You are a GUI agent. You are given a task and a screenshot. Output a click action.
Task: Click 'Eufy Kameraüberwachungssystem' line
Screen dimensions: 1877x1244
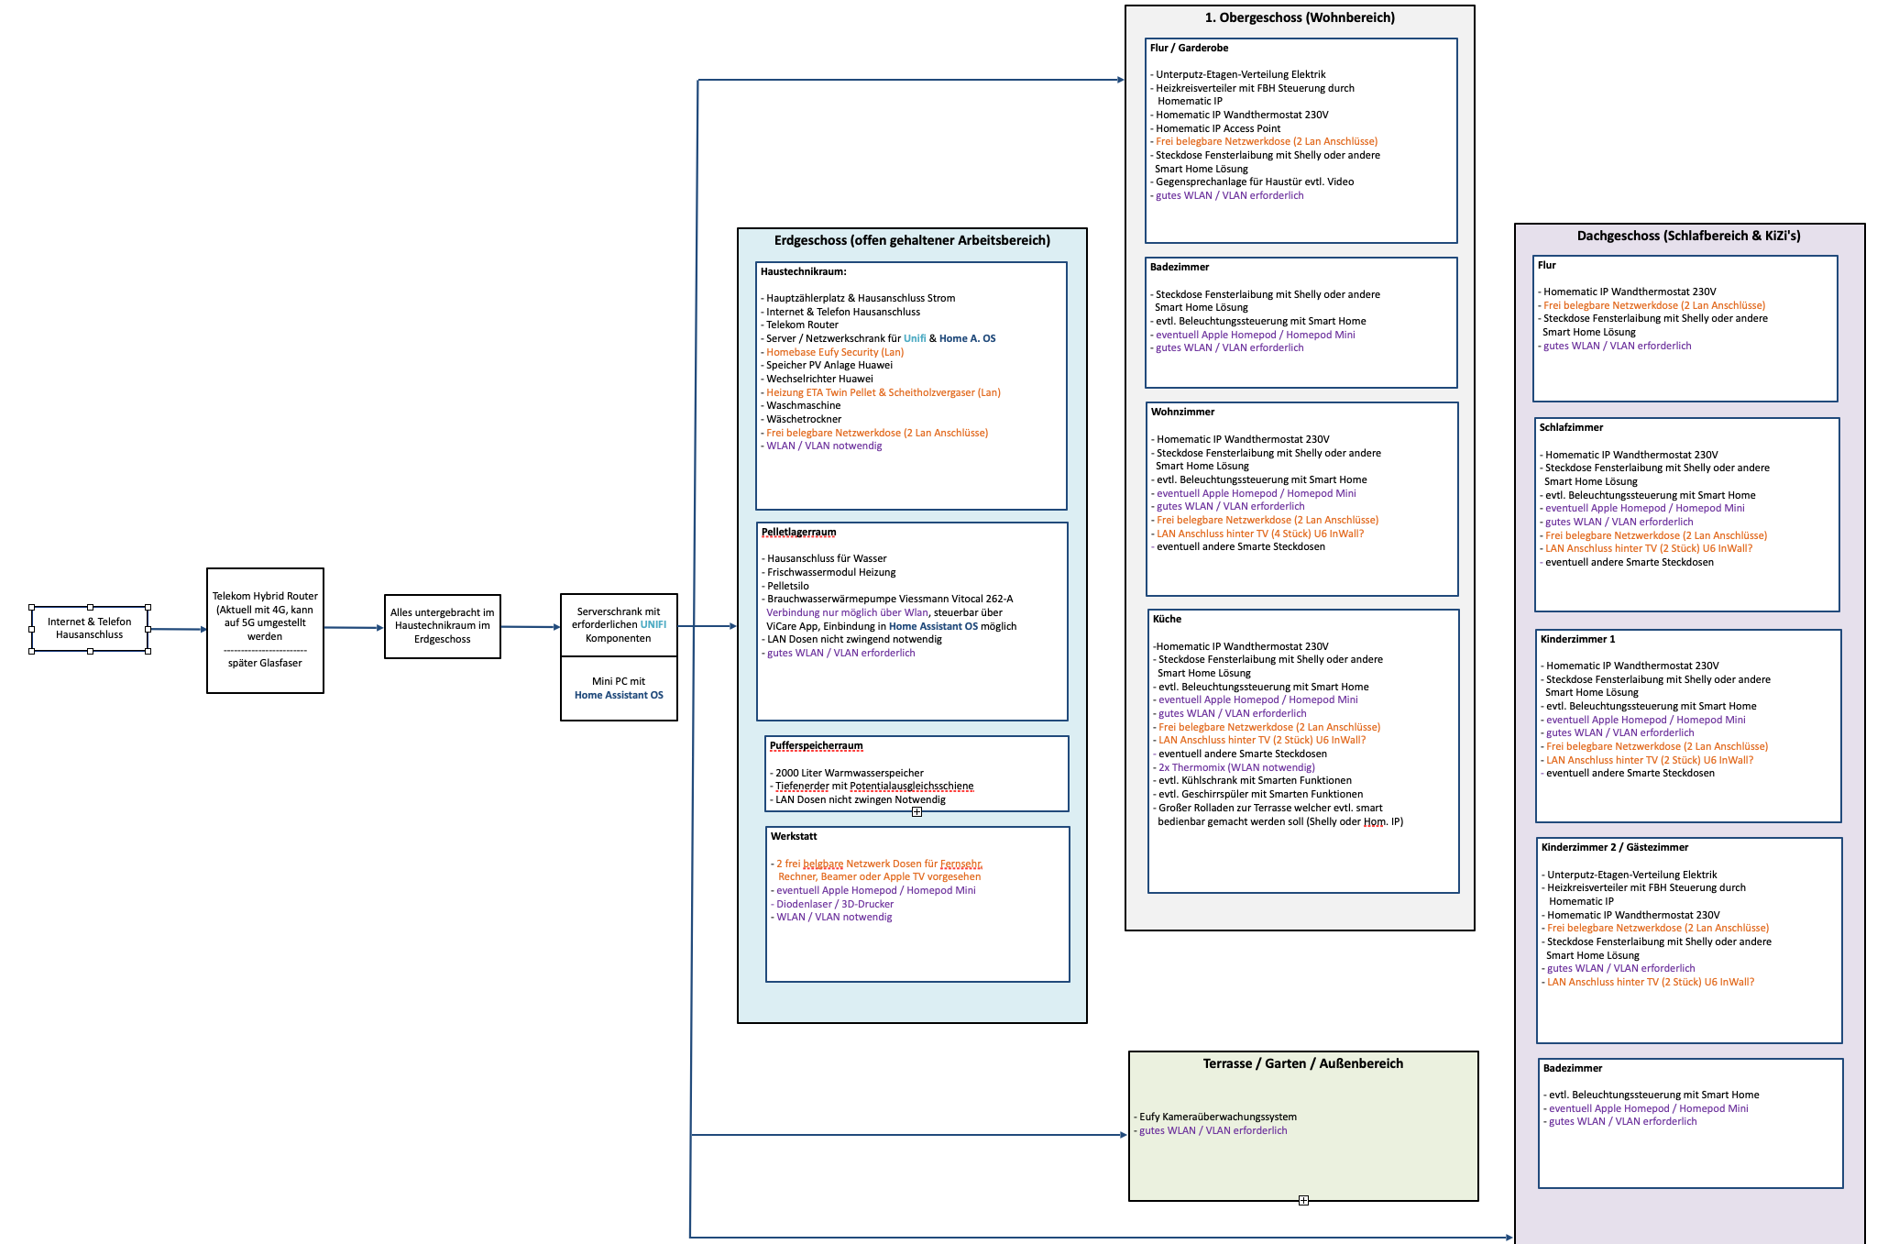1215,1117
